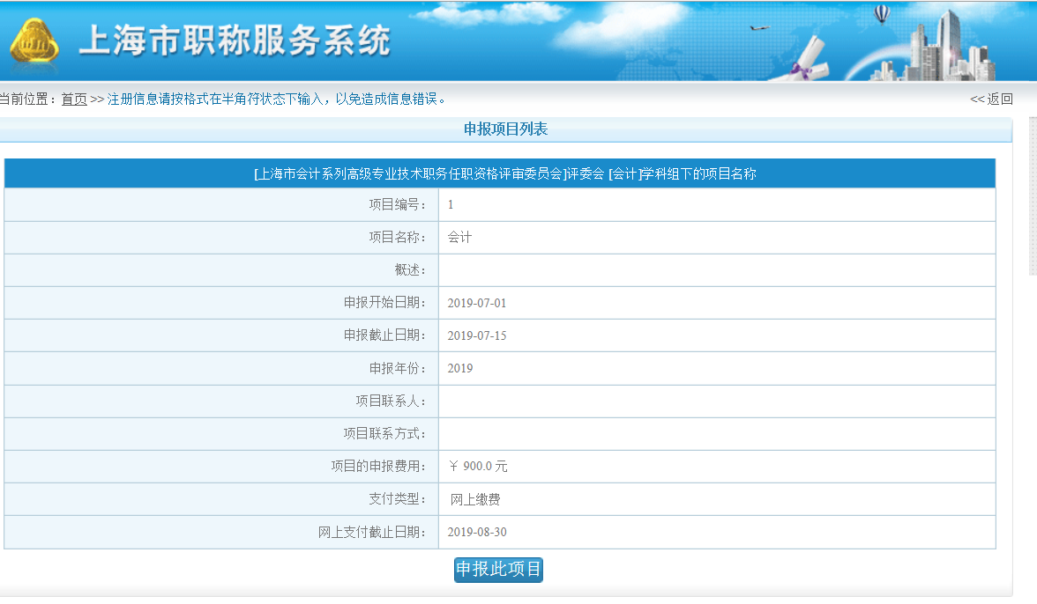
Task: Click the fee amount ¥900.0 元
Action: 478,467
